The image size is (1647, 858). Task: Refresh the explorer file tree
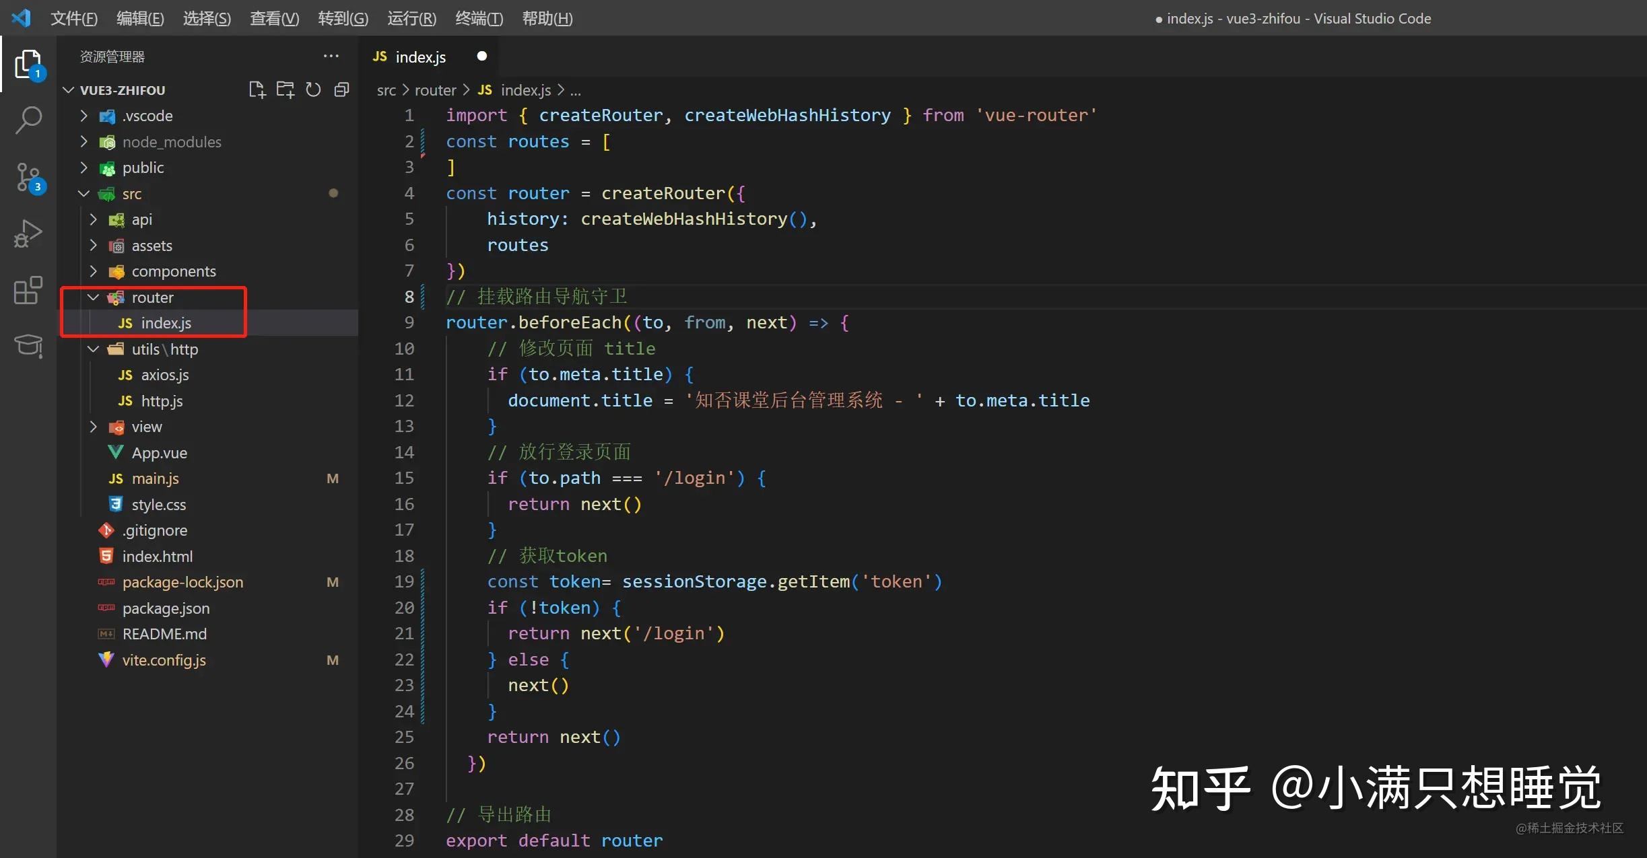coord(313,90)
